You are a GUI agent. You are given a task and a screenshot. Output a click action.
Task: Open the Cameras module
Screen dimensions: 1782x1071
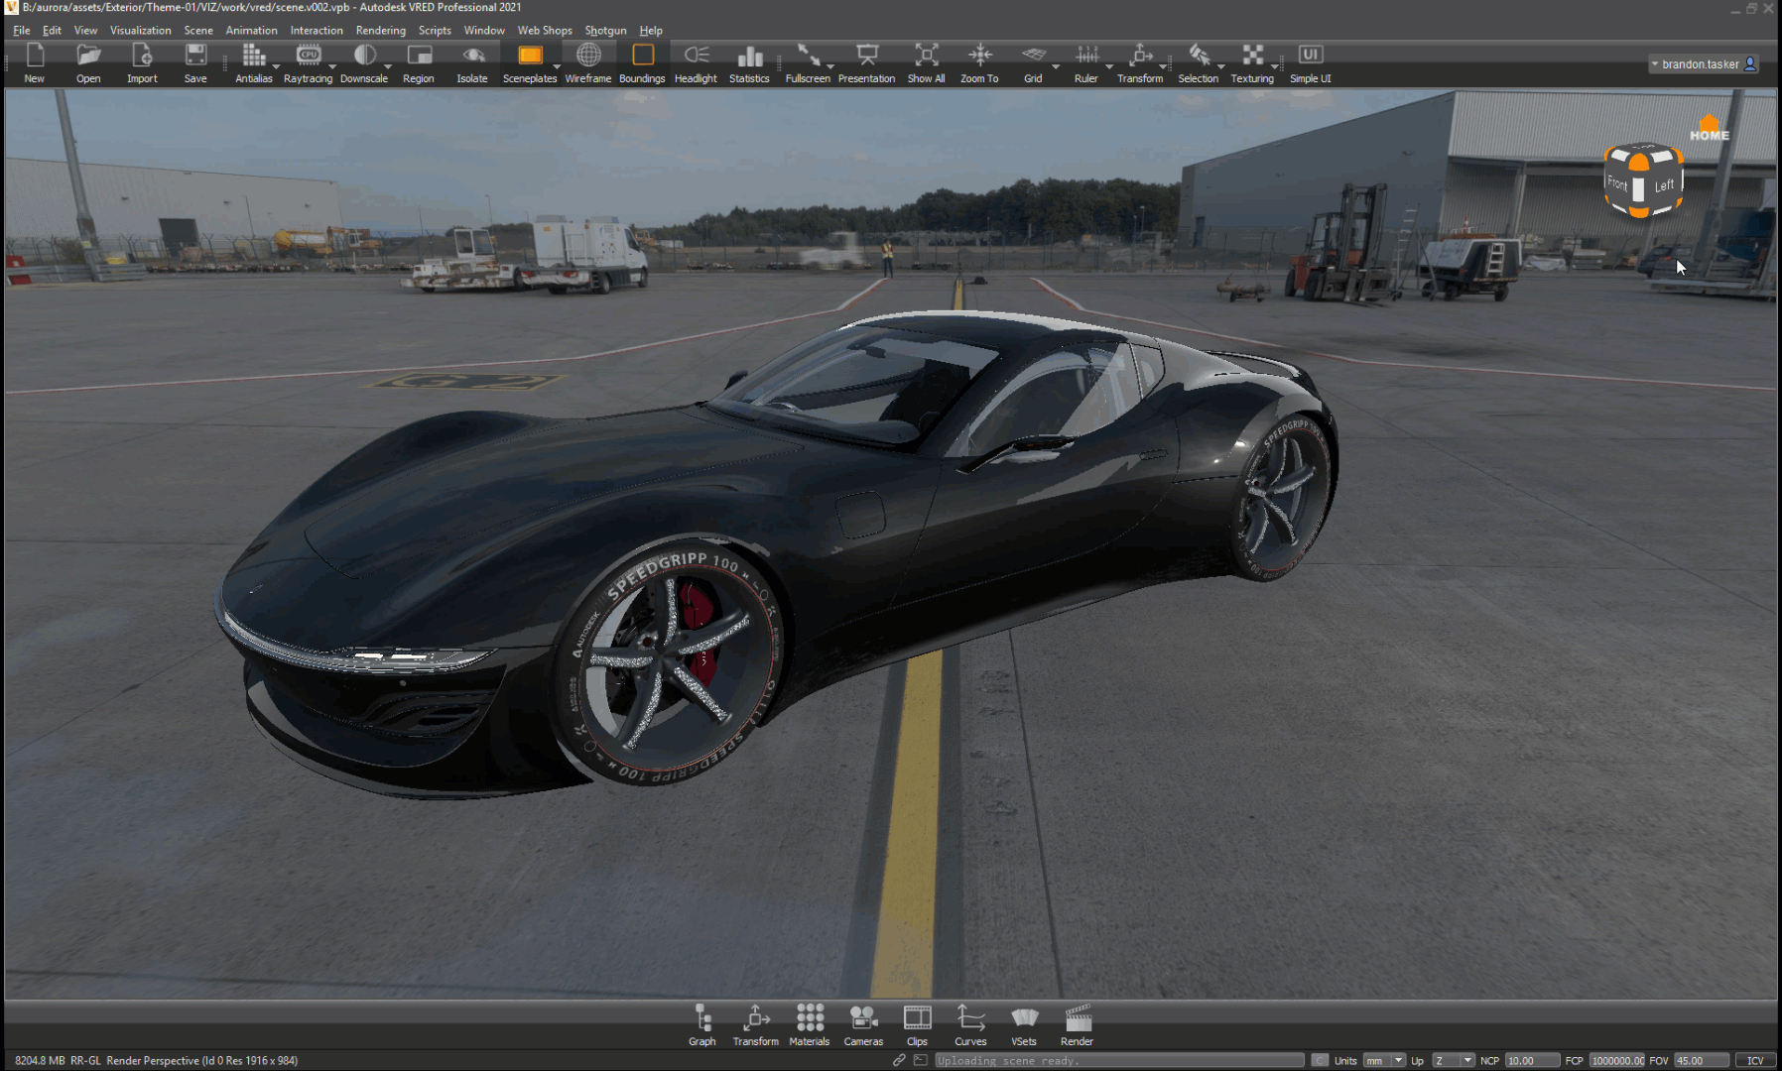coord(862,1024)
